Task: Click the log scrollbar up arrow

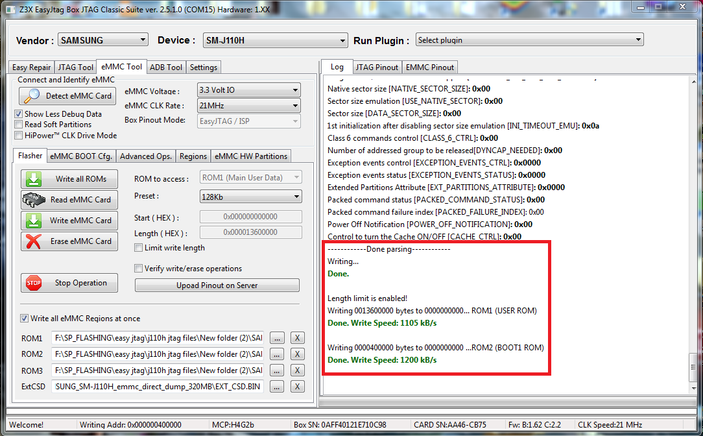Action: (693, 81)
